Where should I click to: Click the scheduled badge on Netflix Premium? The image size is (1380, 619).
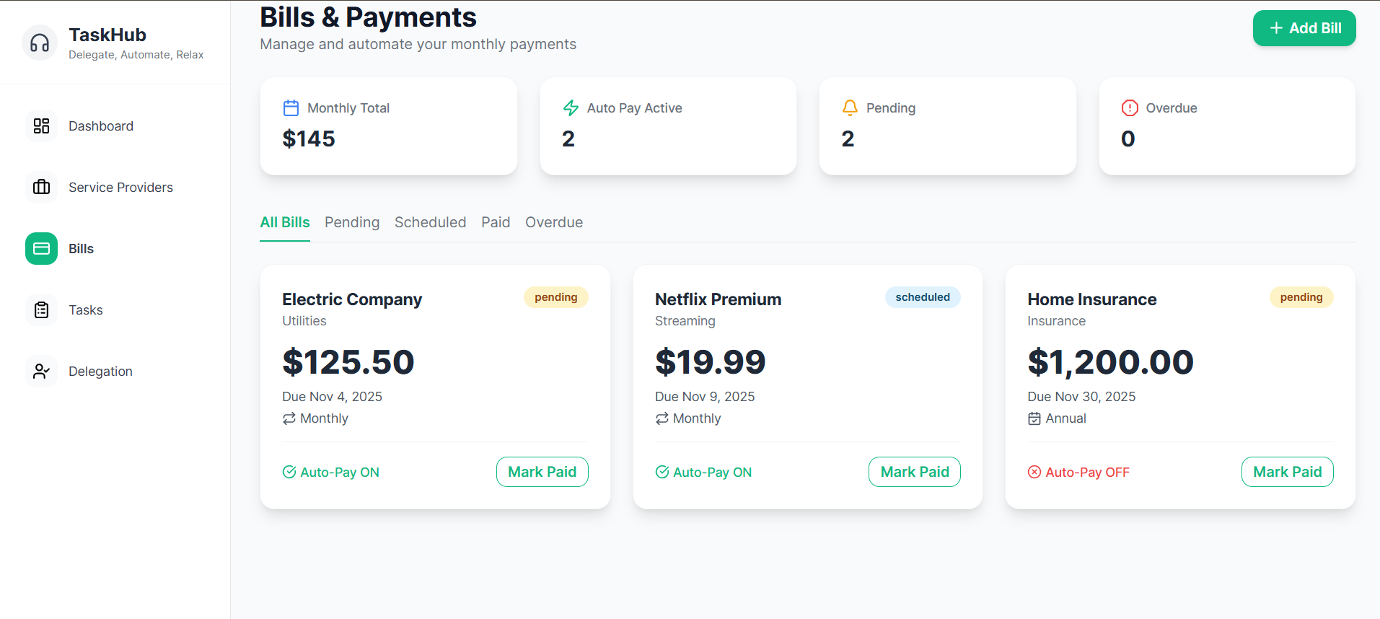pyautogui.click(x=923, y=297)
